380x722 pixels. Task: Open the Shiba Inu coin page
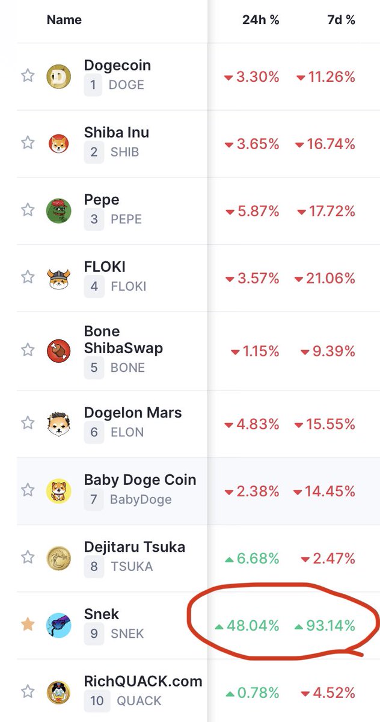click(117, 132)
